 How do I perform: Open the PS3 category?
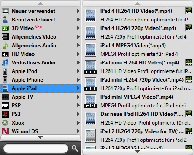(x=41, y=114)
